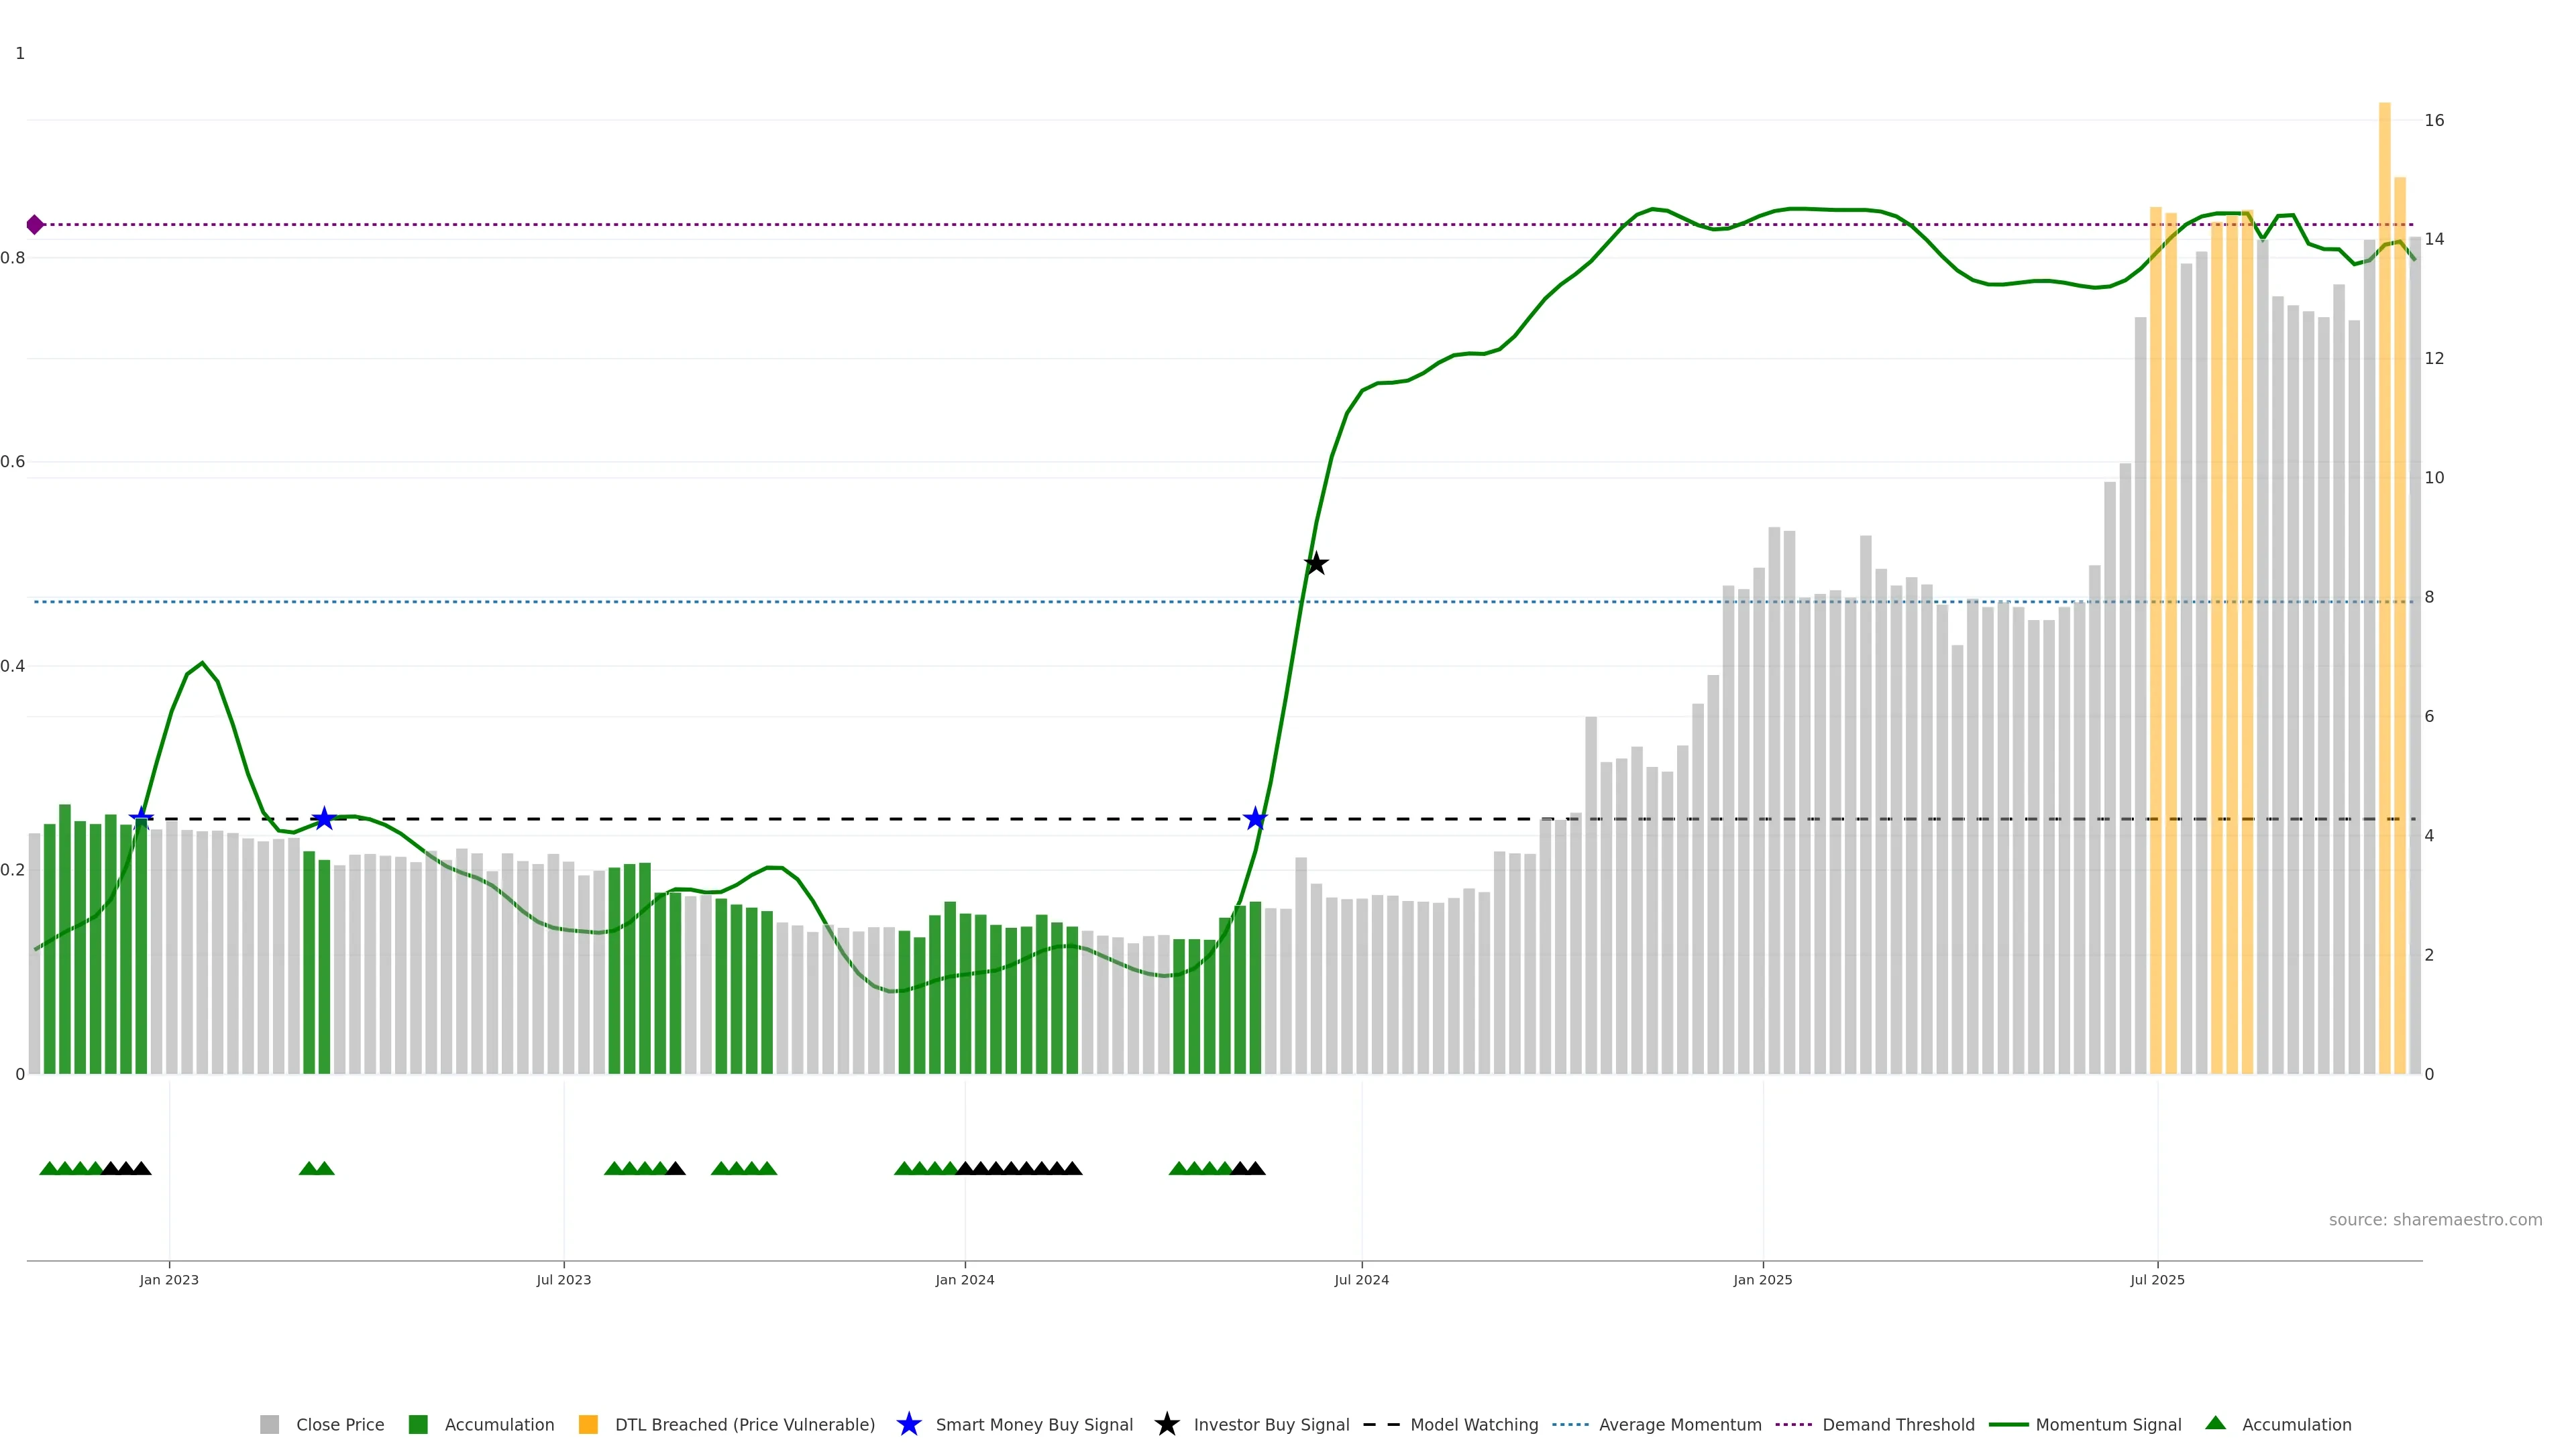Click the blue star near Jun 2024
2576x1448 pixels.
(1255, 819)
